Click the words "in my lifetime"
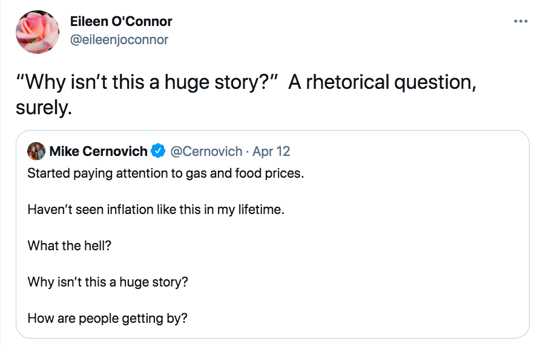This screenshot has width=543, height=347. pos(250,210)
